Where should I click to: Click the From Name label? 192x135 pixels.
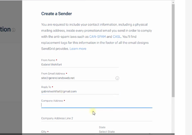pos(48,60)
